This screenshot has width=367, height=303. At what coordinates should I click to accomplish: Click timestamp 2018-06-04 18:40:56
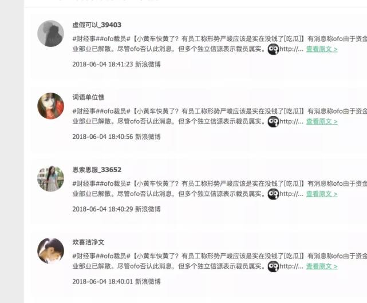click(102, 137)
